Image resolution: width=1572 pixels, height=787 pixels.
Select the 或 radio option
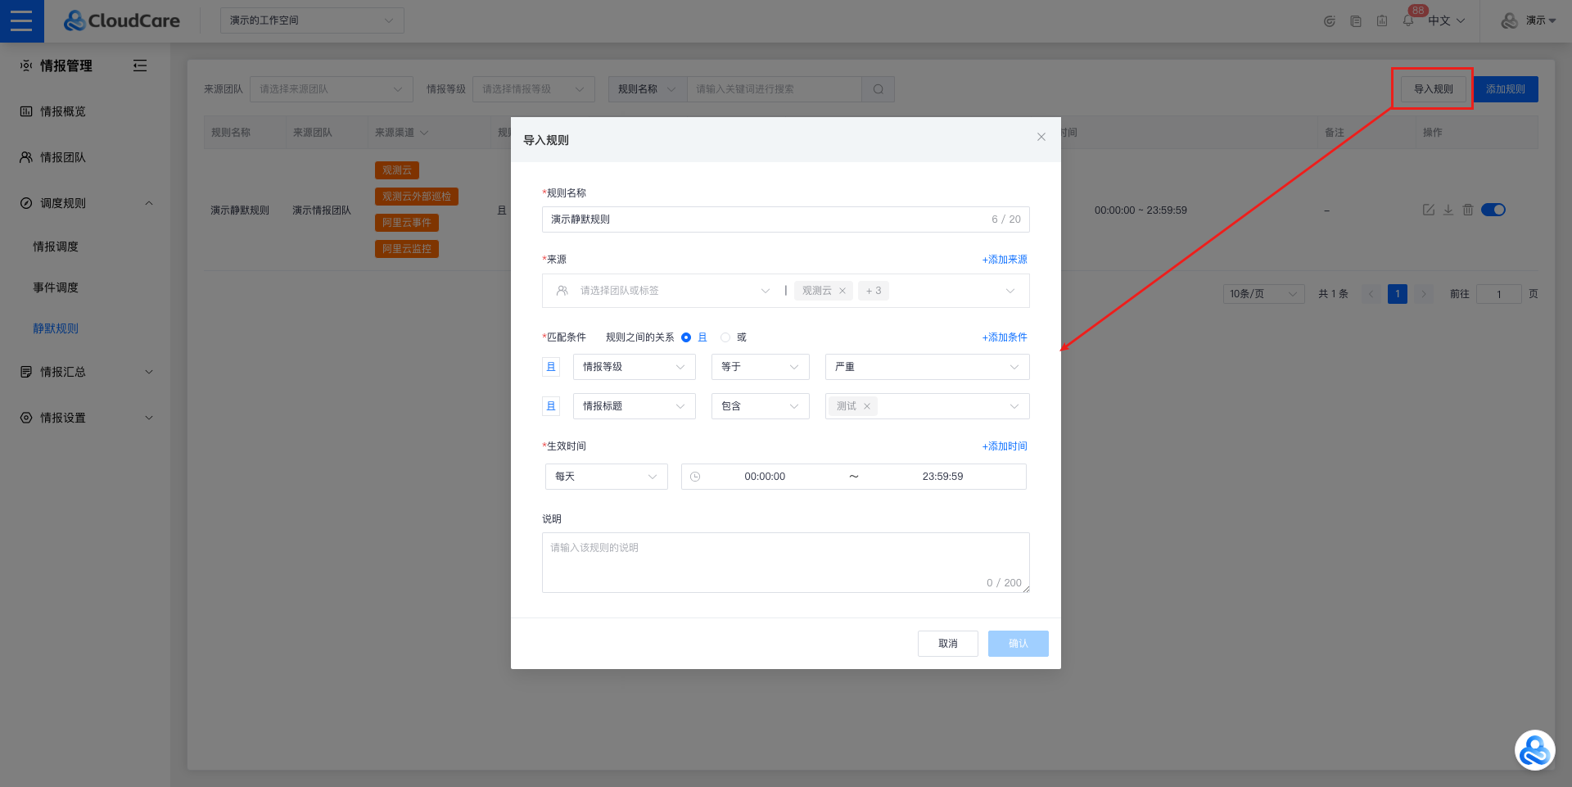(725, 337)
